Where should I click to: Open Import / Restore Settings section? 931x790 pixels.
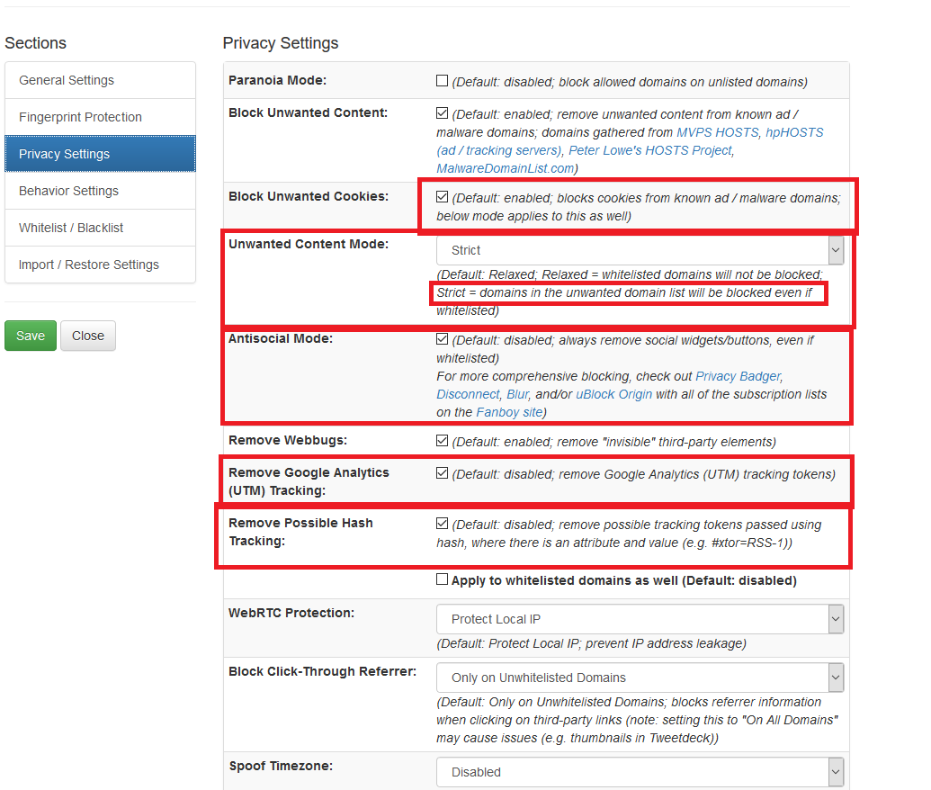(100, 265)
